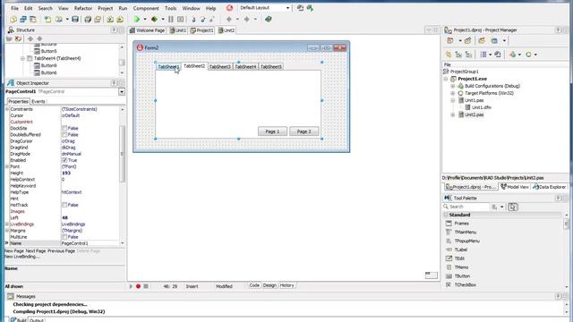The width and height of the screenshot is (573, 322).
Task: Collapse the Project1.exe tree node
Action: 446,79
